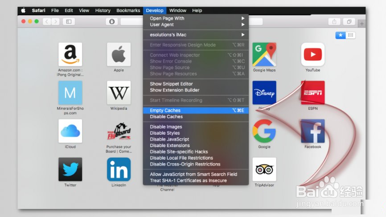Choose Disable Caches
Viewport: 386px width, 217px height.
point(196,117)
